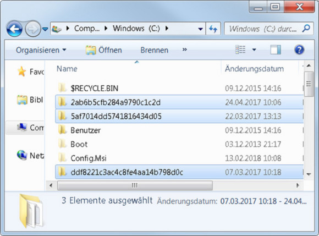
Task: Click Brennen in the toolbar
Action: [154, 50]
